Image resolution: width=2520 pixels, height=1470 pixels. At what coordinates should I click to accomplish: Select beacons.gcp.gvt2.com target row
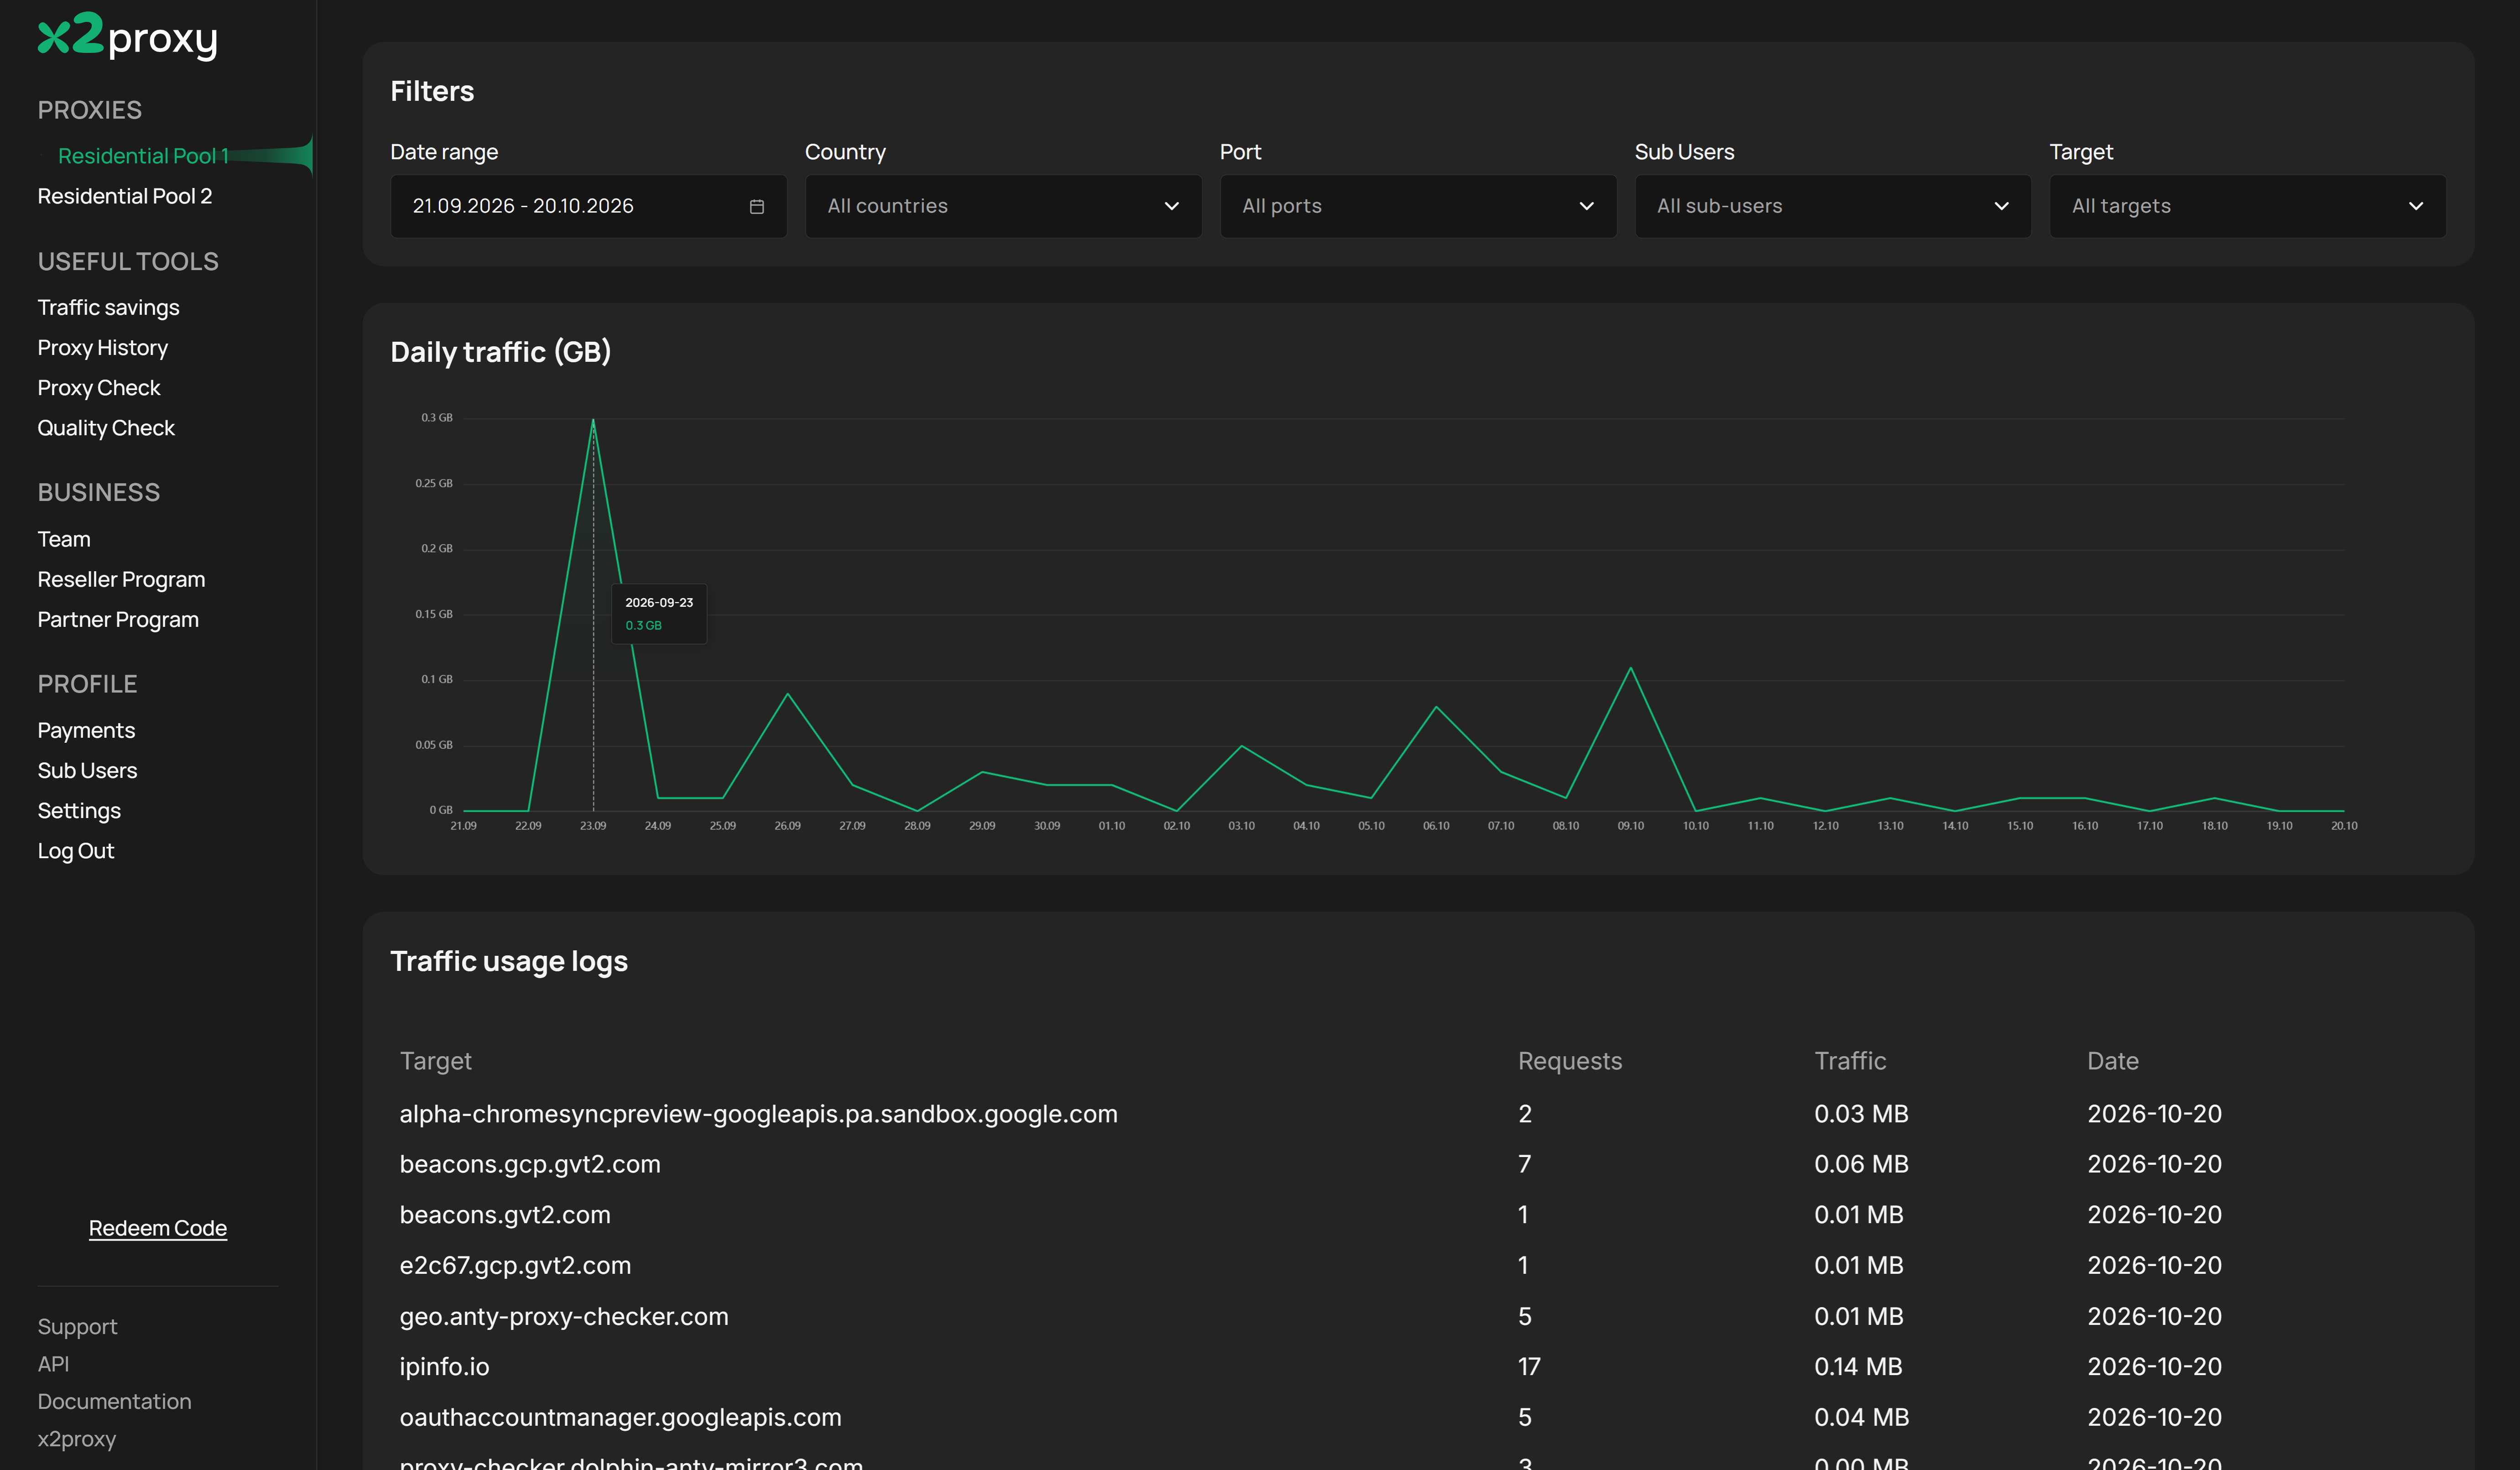point(1418,1164)
